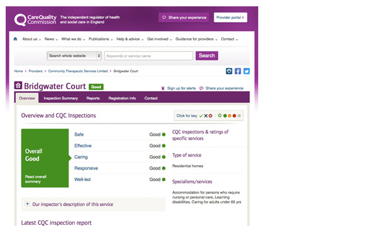Open the email share icon
The image size is (377, 226).
pyautogui.click(x=229, y=71)
